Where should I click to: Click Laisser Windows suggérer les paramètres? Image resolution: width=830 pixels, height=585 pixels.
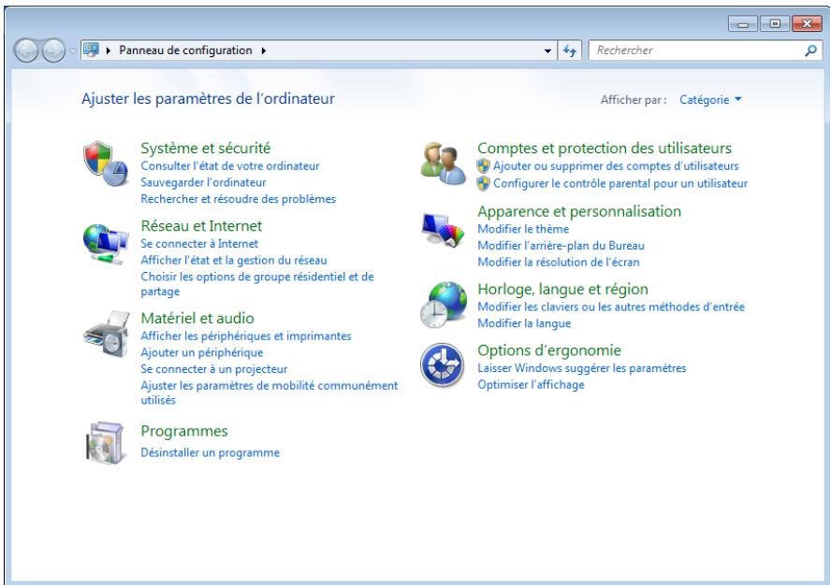(x=582, y=368)
